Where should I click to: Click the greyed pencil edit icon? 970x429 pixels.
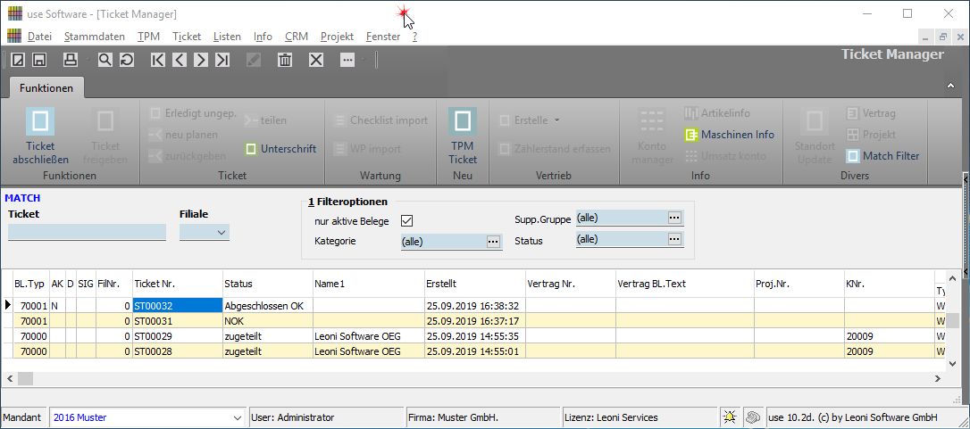[253, 60]
